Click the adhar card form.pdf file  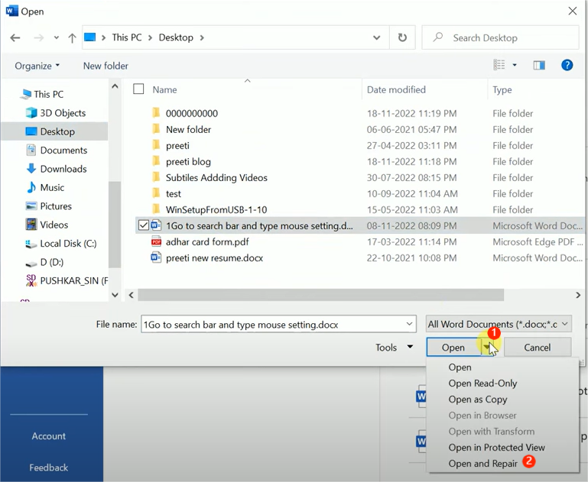pyautogui.click(x=206, y=241)
